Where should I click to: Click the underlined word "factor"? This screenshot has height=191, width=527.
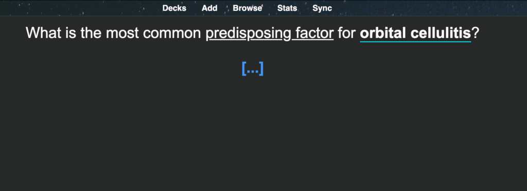[314, 33]
